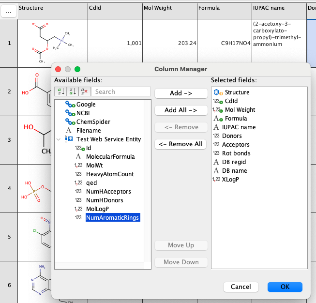Select the Google link field icon
Viewport: 316px width, 303px height.
[70, 105]
